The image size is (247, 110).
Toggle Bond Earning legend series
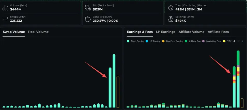click(x=135, y=41)
